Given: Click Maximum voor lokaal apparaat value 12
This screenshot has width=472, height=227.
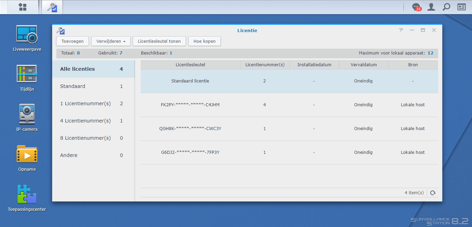Looking at the screenshot, I should click(x=430, y=53).
